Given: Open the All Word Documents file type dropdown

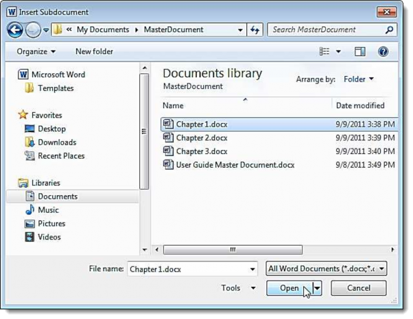Looking at the screenshot, I should [327, 268].
